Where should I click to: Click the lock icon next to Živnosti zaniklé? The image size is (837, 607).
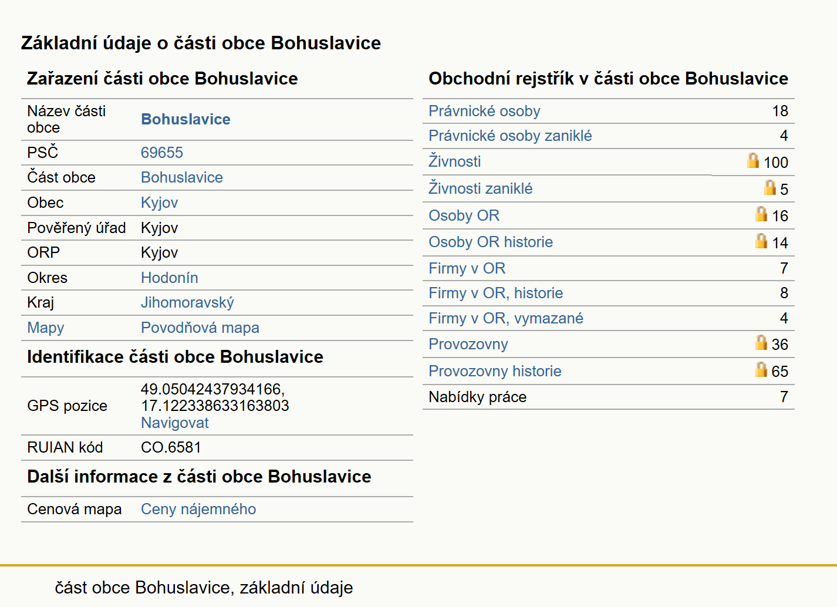(x=770, y=187)
